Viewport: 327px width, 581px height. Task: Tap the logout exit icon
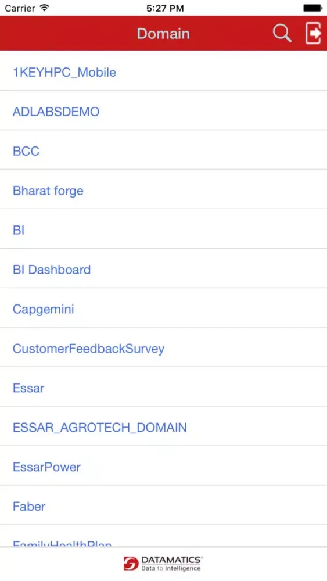(x=313, y=33)
